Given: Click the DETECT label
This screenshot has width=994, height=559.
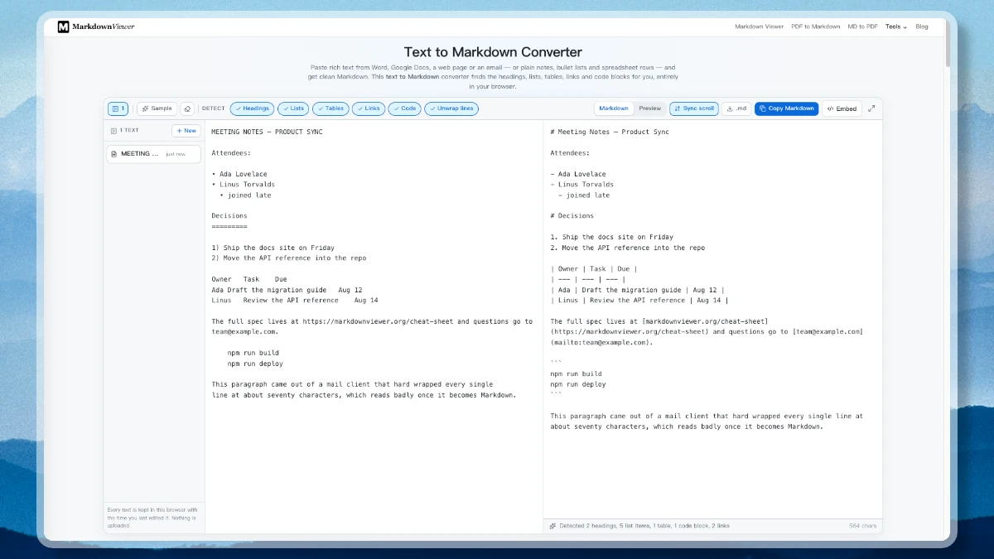Looking at the screenshot, I should click(213, 108).
